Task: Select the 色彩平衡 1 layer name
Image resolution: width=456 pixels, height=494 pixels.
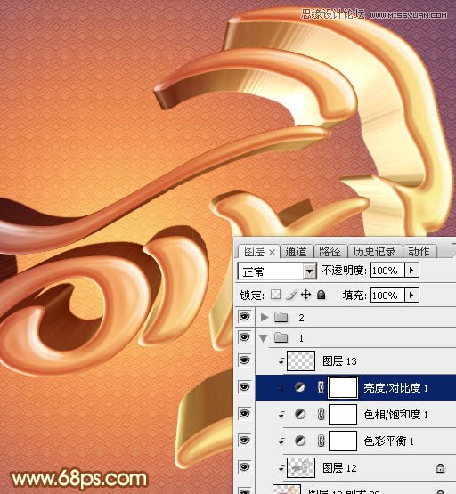Action: [388, 441]
